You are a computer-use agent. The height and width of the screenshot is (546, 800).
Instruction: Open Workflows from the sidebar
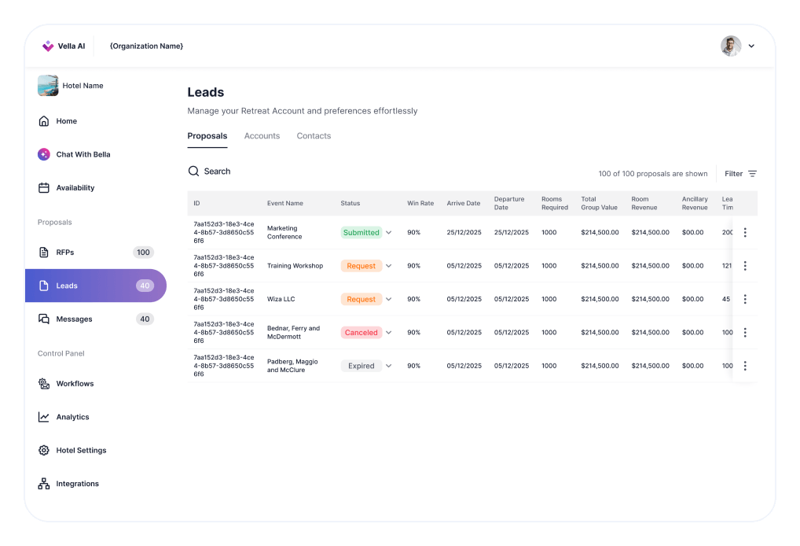pyautogui.click(x=75, y=384)
